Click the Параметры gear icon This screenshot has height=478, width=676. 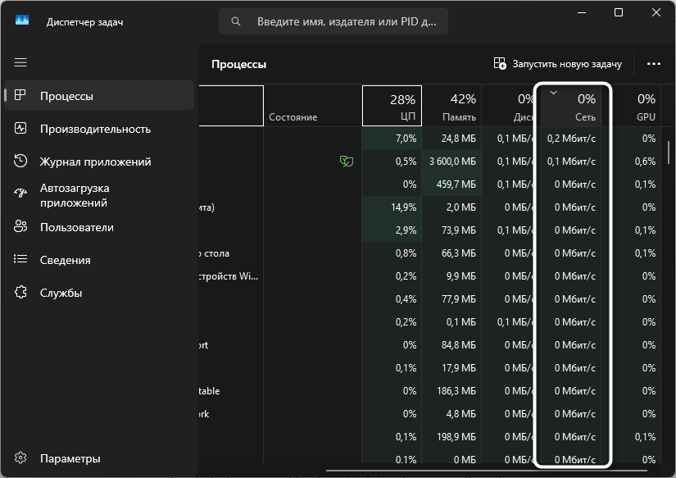pos(20,458)
